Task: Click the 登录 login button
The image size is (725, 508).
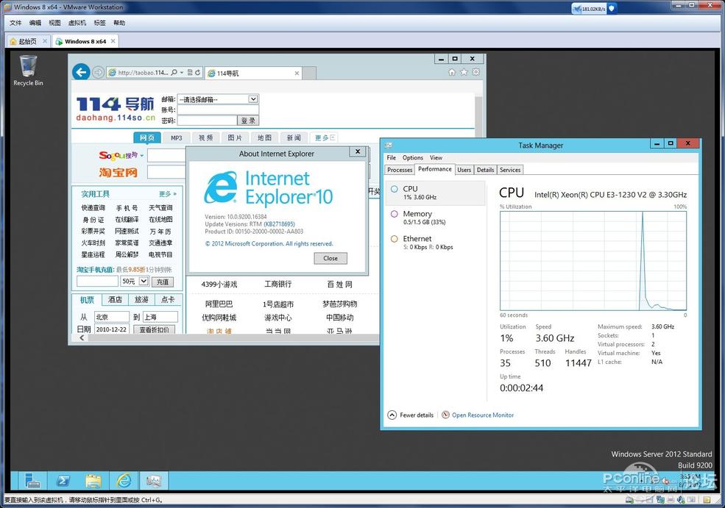Action: [x=248, y=121]
